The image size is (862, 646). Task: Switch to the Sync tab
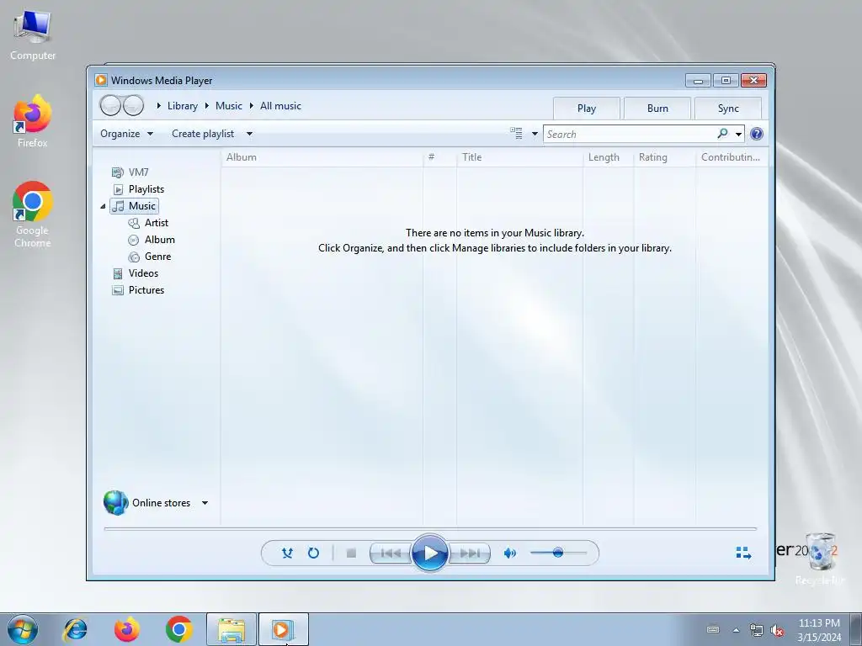click(728, 109)
